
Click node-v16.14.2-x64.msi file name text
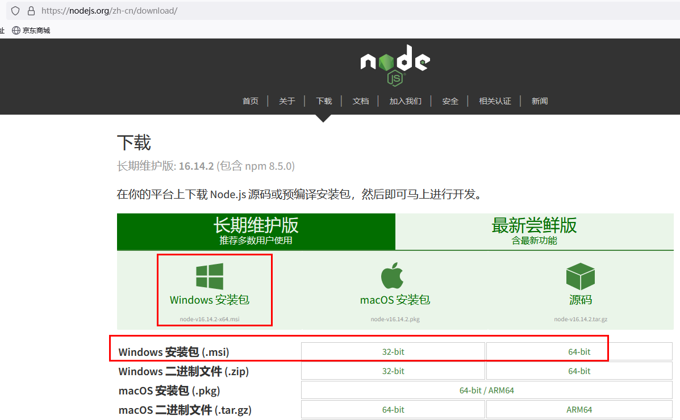(210, 319)
